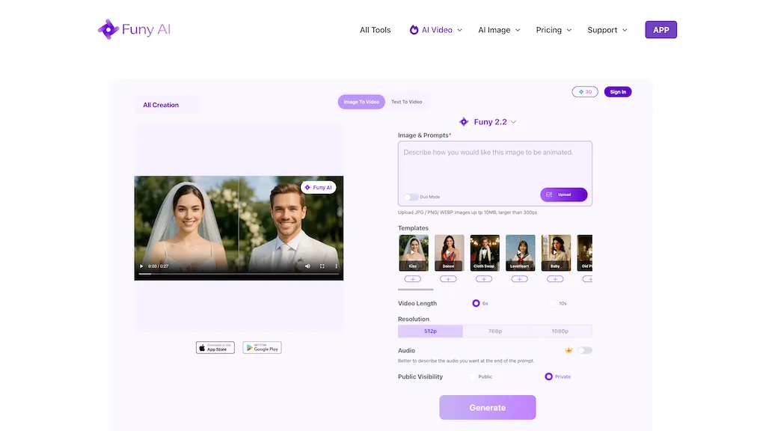Switch to the Image To Video tab
This screenshot has height=431, width=766.
[361, 102]
